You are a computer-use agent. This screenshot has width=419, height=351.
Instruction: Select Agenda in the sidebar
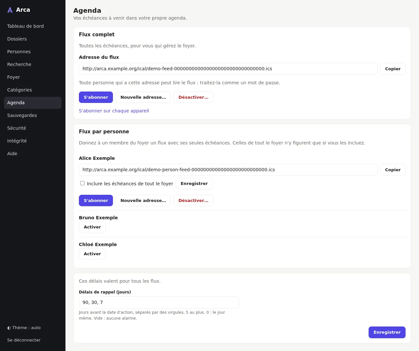(x=33, y=103)
